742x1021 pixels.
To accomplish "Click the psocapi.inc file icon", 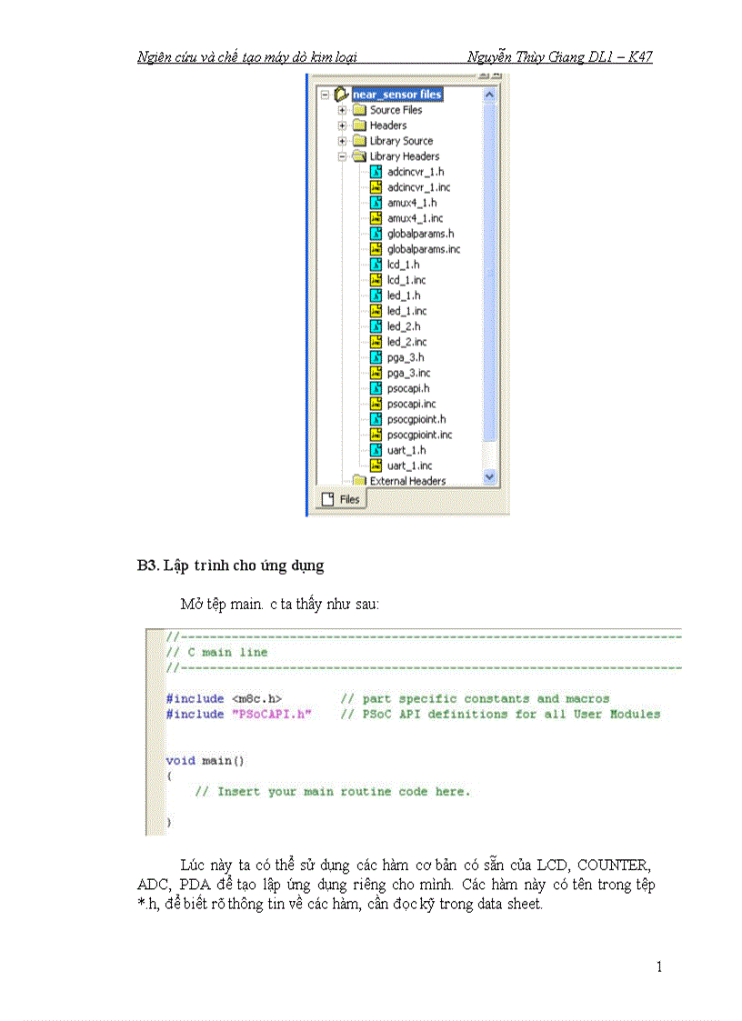I will [x=376, y=404].
